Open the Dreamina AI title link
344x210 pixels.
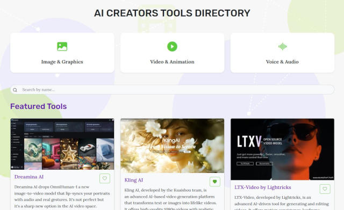click(29, 177)
